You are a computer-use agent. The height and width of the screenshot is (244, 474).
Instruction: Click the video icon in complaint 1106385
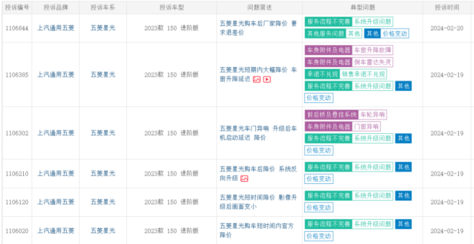click(x=267, y=79)
